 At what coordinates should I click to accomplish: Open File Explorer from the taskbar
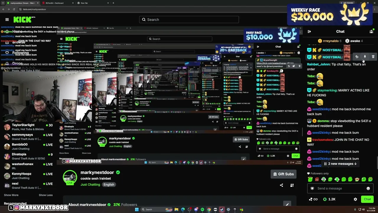(176, 210)
